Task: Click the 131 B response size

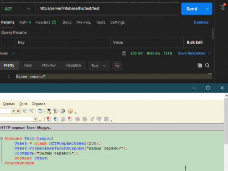Action: (168, 53)
